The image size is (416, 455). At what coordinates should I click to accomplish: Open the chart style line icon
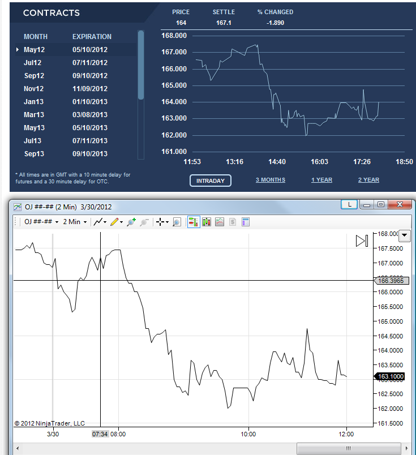coord(98,222)
